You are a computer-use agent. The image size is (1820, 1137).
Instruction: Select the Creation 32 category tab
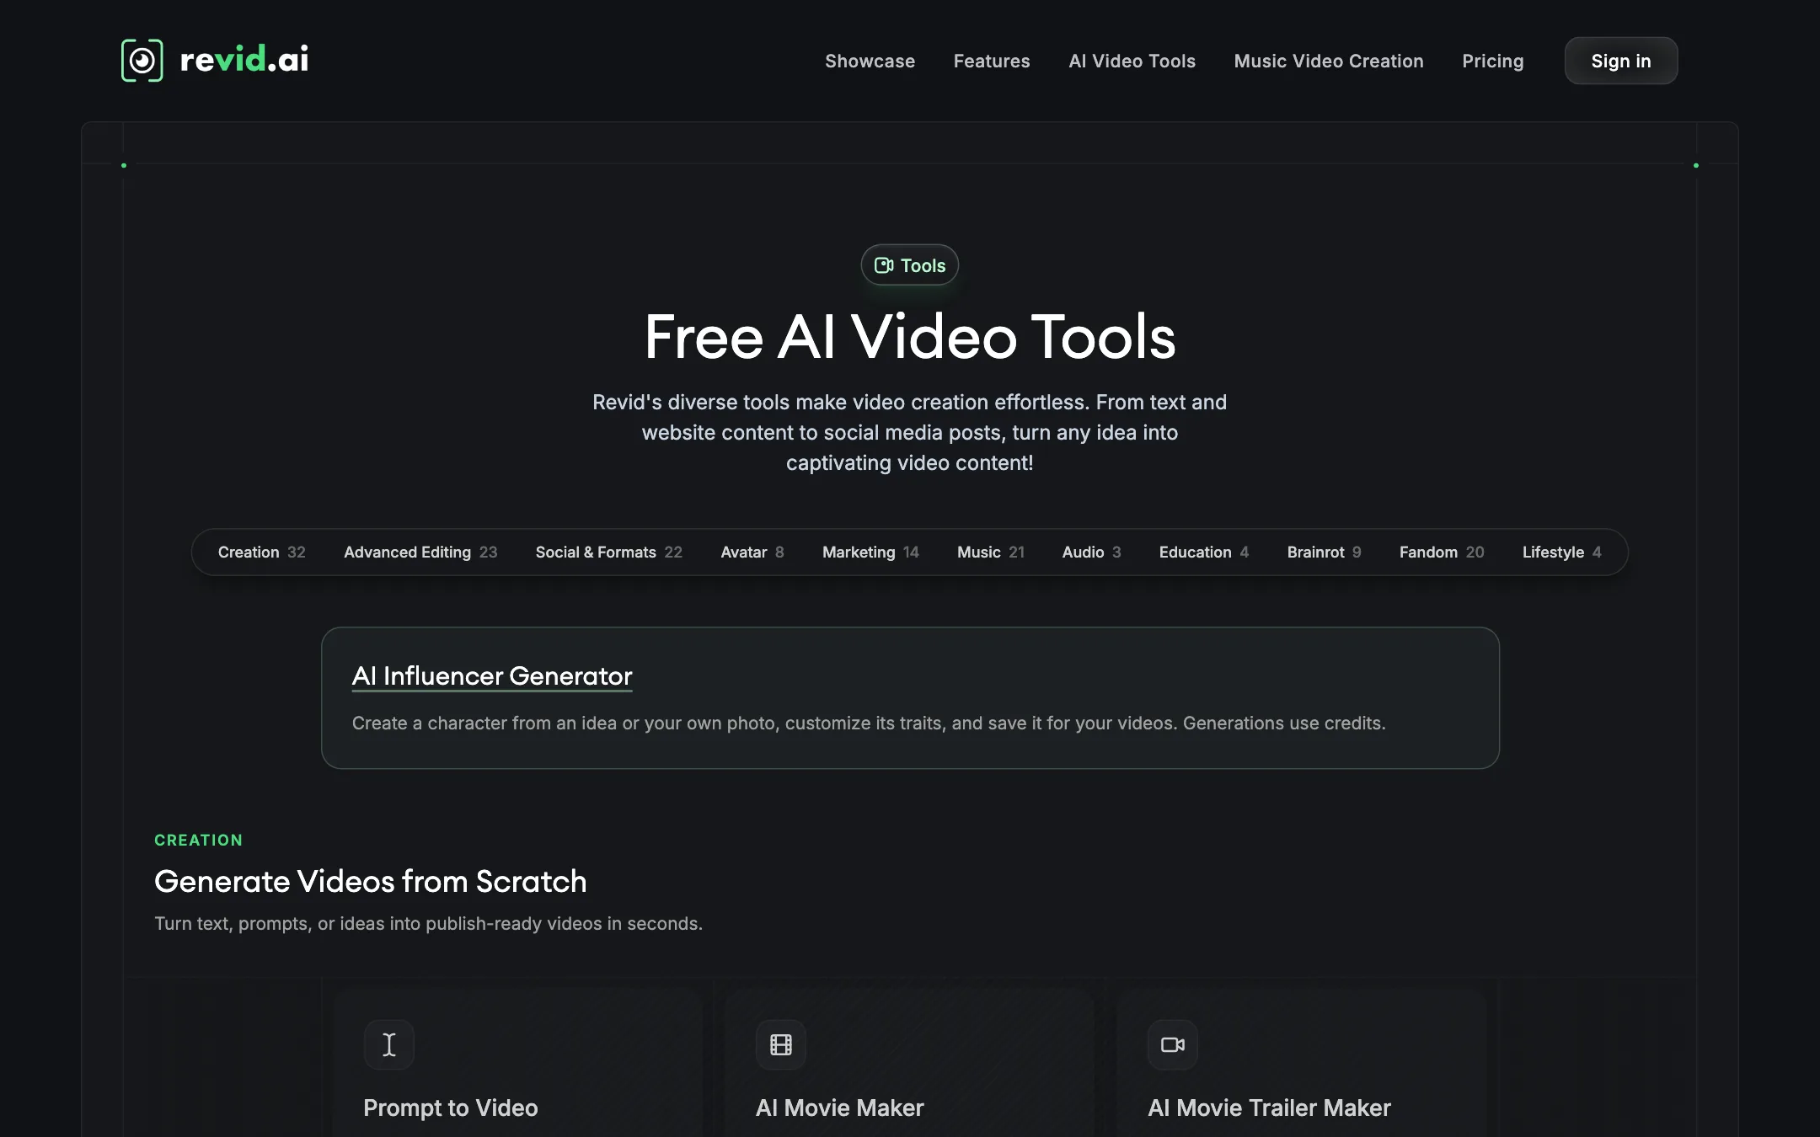261,552
